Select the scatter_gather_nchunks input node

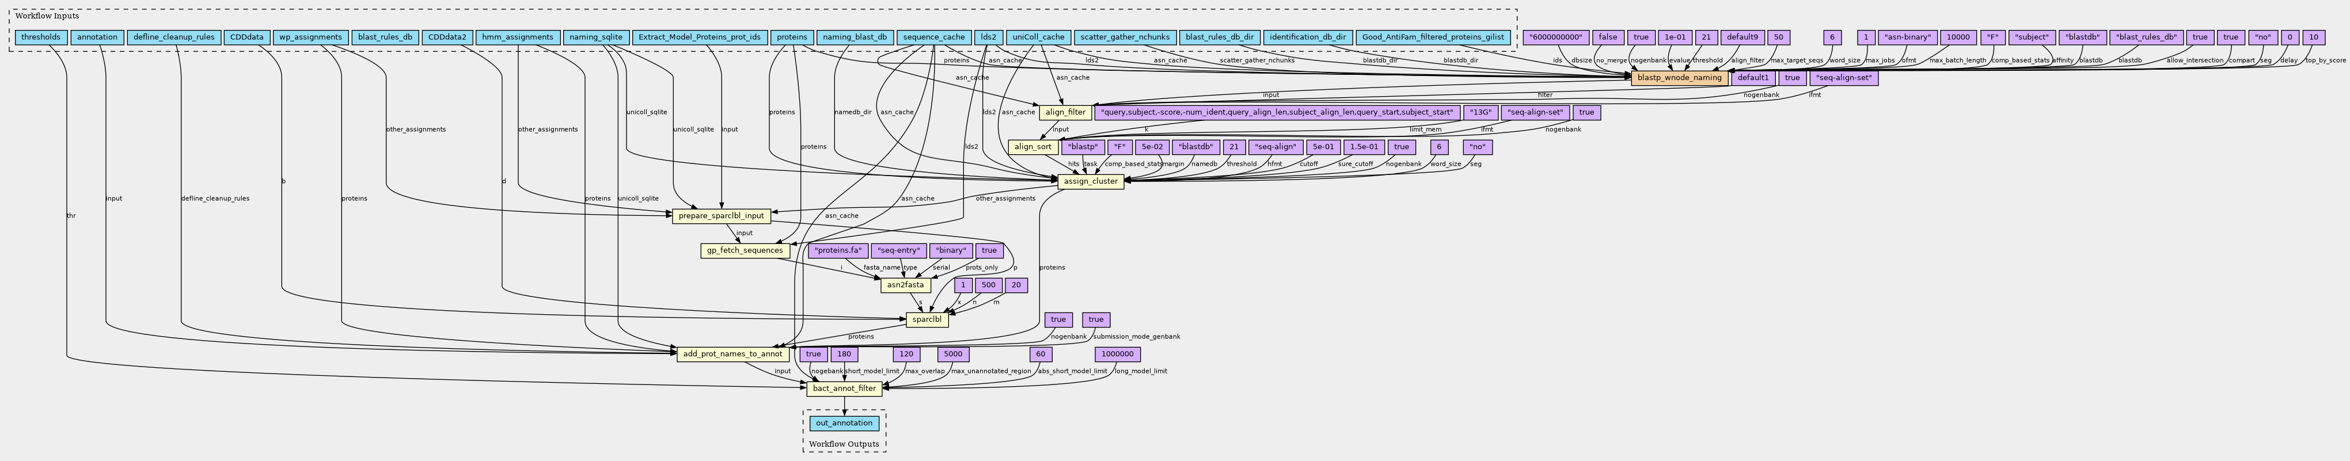pos(1124,37)
